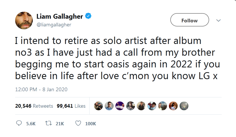Image resolution: width=236 pixels, height=137 pixels.
Task: Click the retweet arrows icon
Action: click(x=48, y=123)
